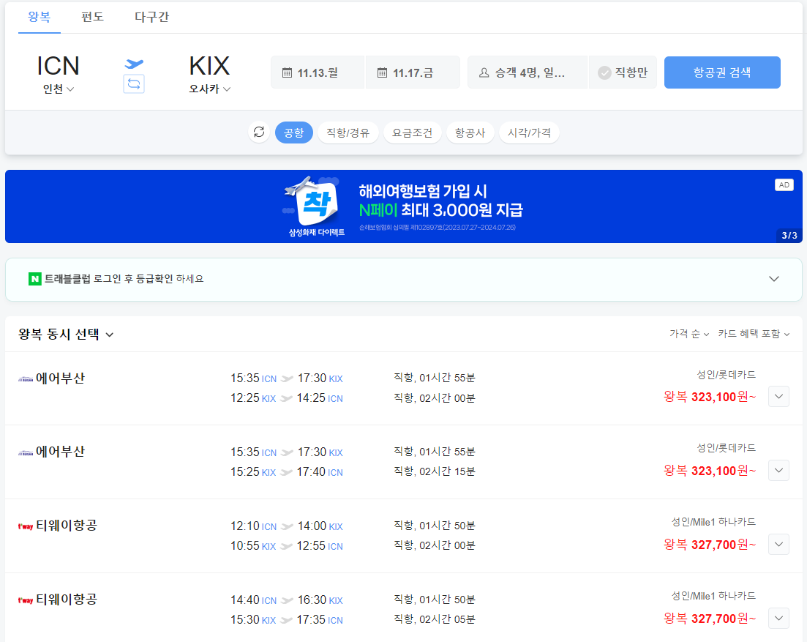Open the 공항 filter chip
The image size is (807, 642).
point(294,132)
